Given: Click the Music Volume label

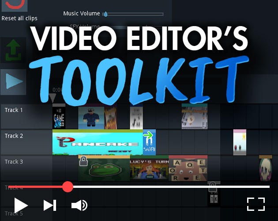Looking at the screenshot, I should [x=82, y=14].
